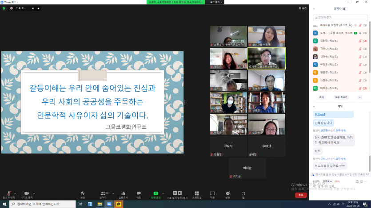Open emoji picker icon in chat
371x208 pixels.
(361, 181)
